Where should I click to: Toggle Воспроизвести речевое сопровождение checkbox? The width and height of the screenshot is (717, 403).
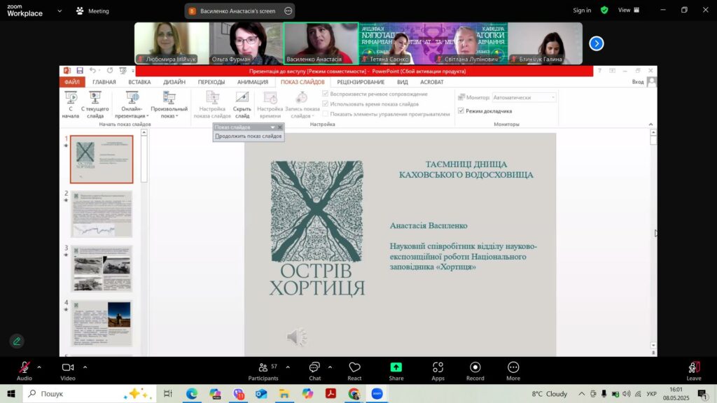click(x=326, y=94)
